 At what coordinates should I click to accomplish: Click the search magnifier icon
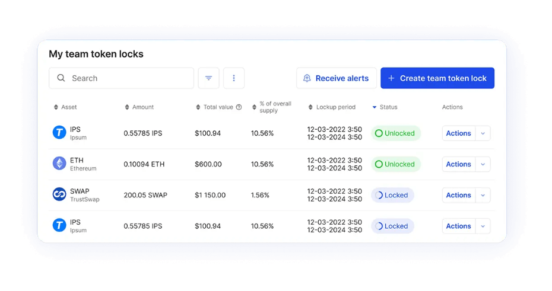(61, 78)
